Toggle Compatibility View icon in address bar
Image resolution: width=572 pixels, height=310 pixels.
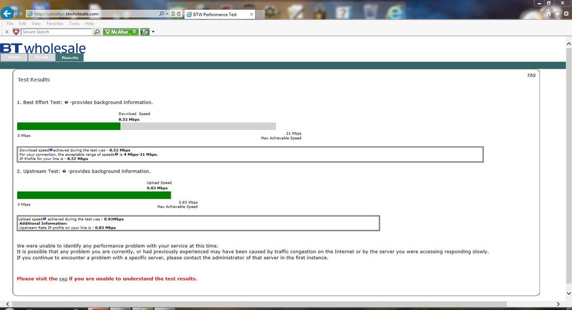(173, 14)
